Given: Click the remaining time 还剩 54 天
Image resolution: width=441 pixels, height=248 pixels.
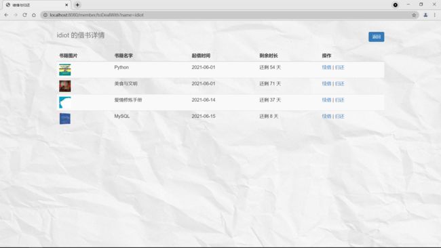Looking at the screenshot, I should [270, 67].
